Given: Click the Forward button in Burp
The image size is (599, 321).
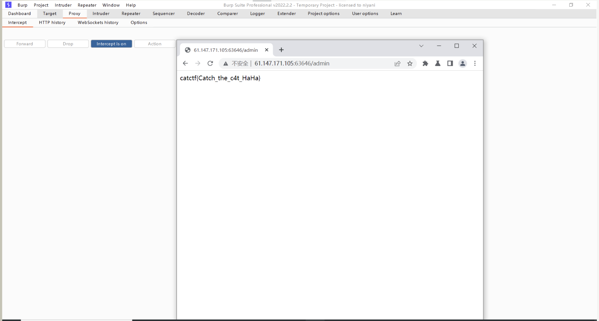Looking at the screenshot, I should coord(25,44).
